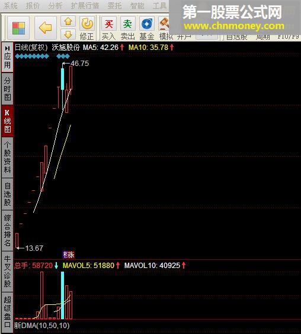Open the 工具 menu

159,6
